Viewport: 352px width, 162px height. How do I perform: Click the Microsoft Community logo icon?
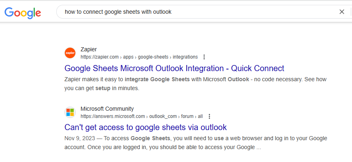70,112
